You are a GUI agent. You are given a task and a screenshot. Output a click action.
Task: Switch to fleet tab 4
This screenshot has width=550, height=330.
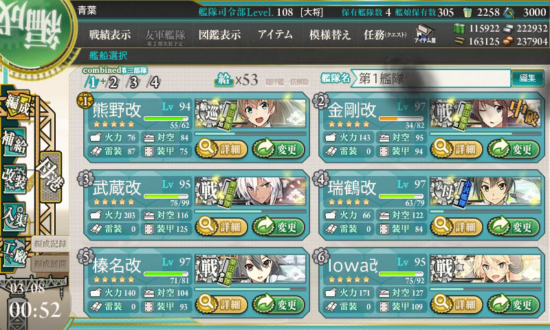pyautogui.click(x=154, y=82)
